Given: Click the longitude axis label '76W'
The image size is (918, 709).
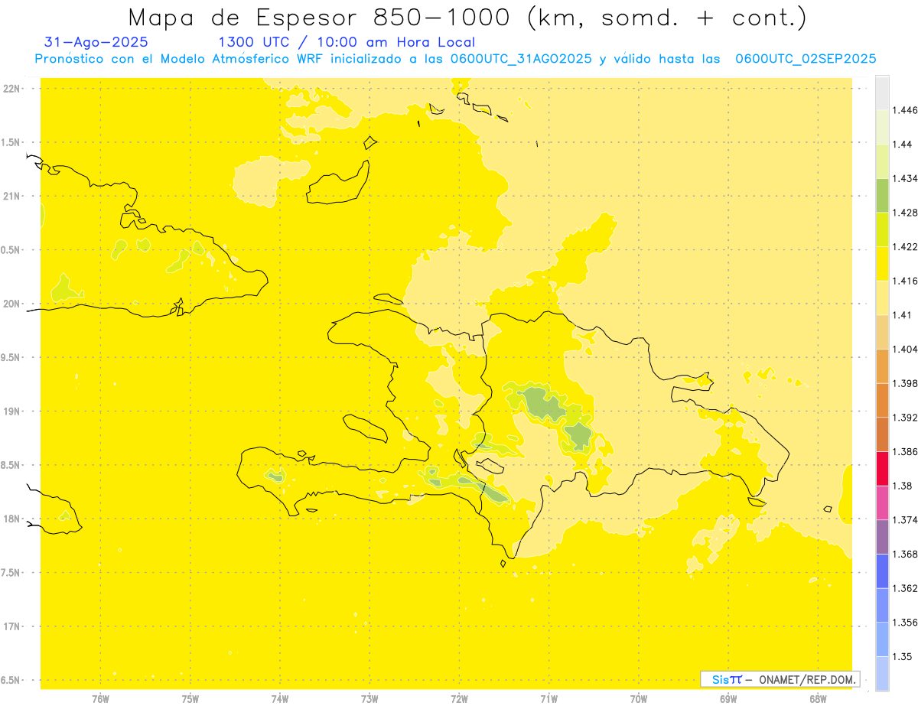Looking at the screenshot, I should 100,698.
